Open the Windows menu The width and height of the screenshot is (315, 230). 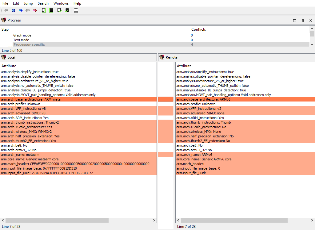(x=61, y=3)
